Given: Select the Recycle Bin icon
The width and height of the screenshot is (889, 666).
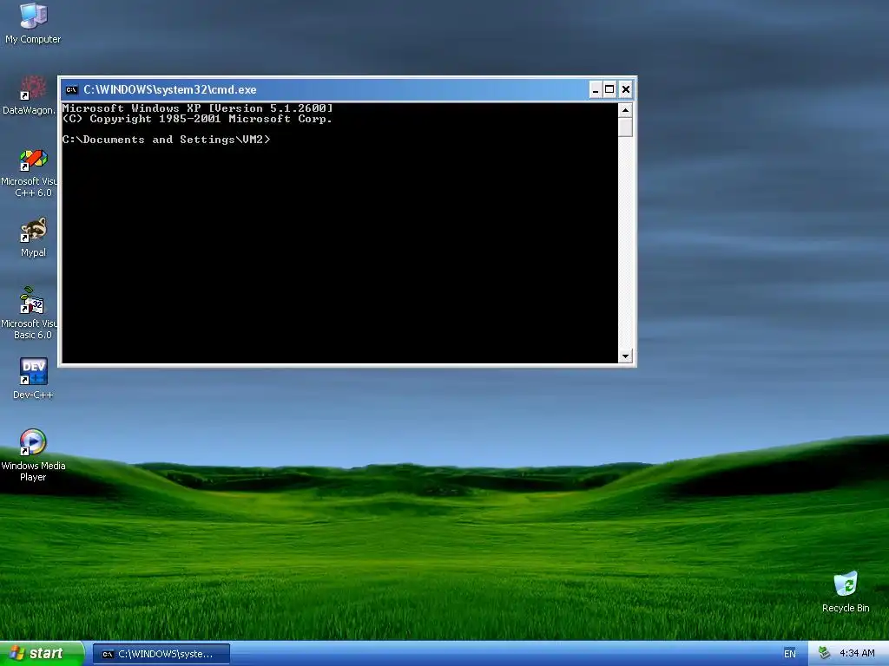Looking at the screenshot, I should (x=846, y=591).
